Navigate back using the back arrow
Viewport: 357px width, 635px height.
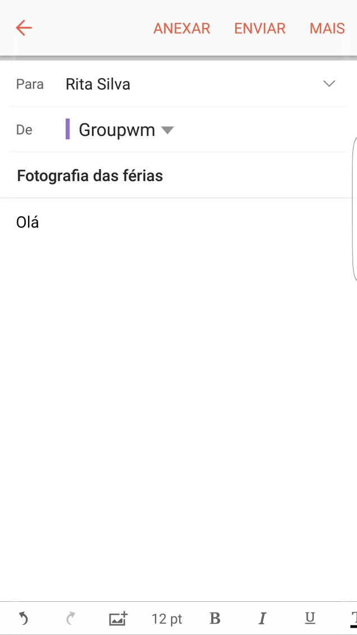[x=23, y=28]
